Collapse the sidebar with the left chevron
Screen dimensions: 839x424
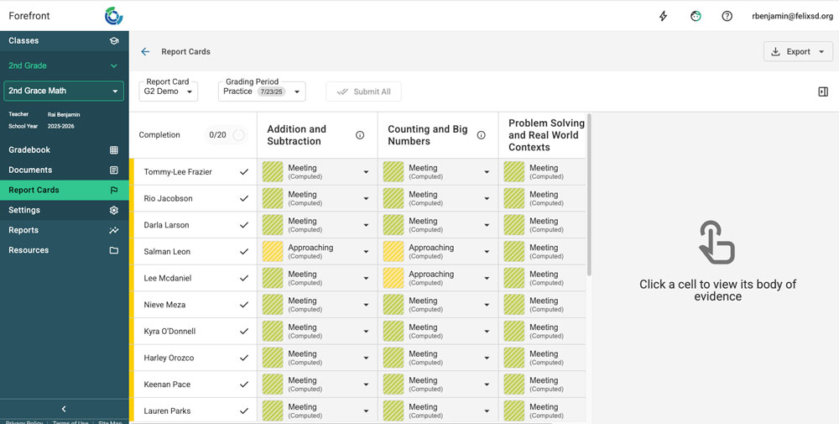[64, 409]
